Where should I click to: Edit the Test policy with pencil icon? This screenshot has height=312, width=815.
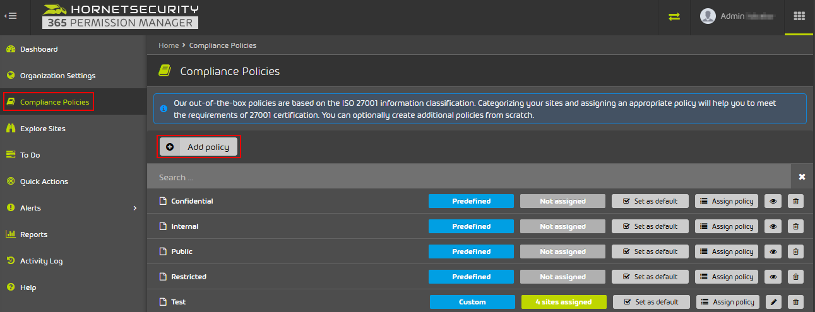[774, 302]
